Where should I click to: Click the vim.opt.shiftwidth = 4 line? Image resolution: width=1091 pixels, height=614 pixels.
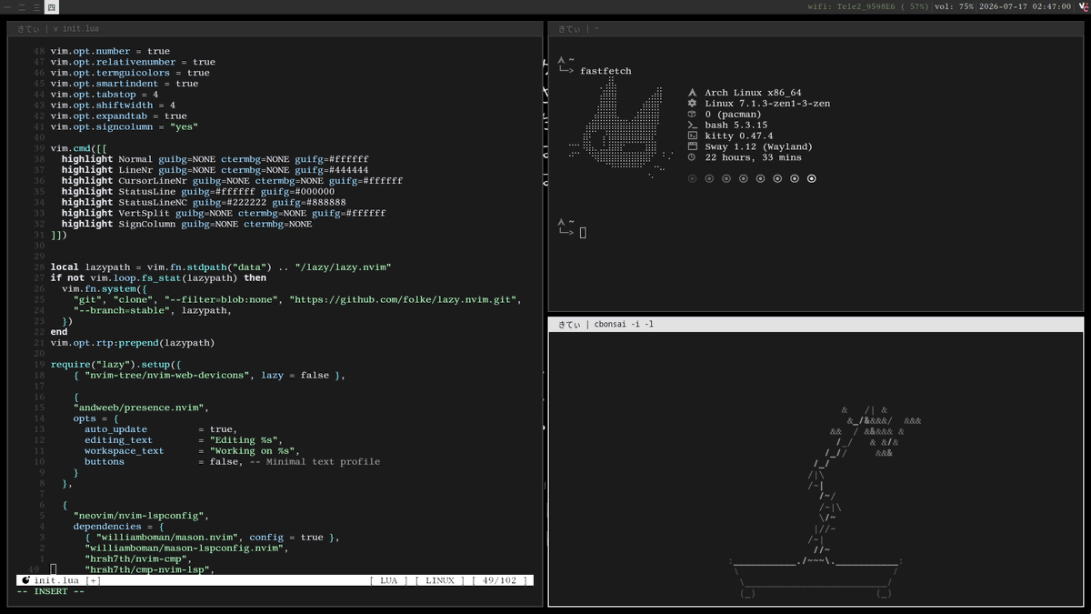click(x=113, y=106)
